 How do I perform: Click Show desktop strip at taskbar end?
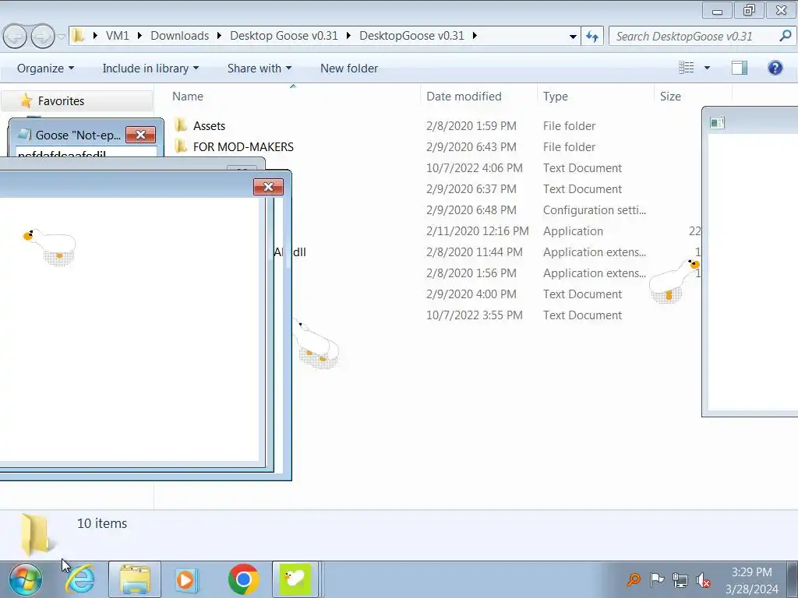pyautogui.click(x=793, y=579)
